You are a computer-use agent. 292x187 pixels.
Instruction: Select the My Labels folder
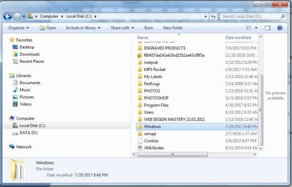(153, 77)
